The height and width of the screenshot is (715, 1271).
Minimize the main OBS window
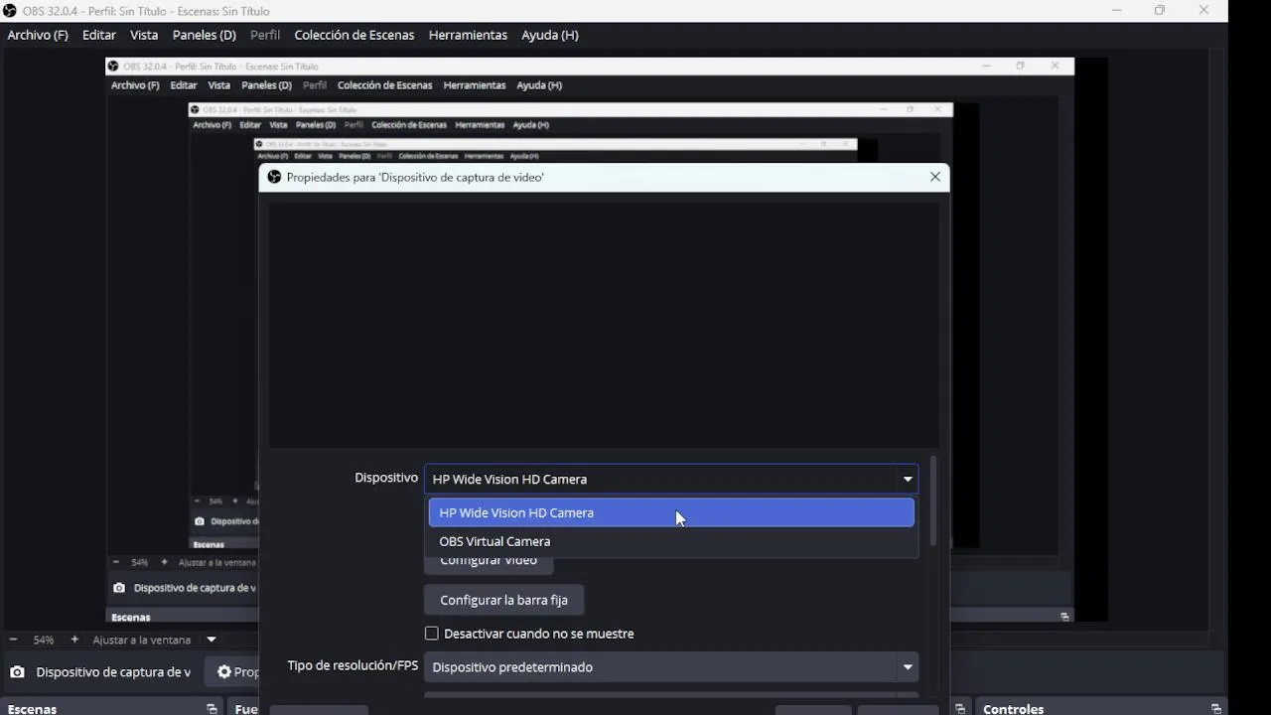click(x=1117, y=11)
